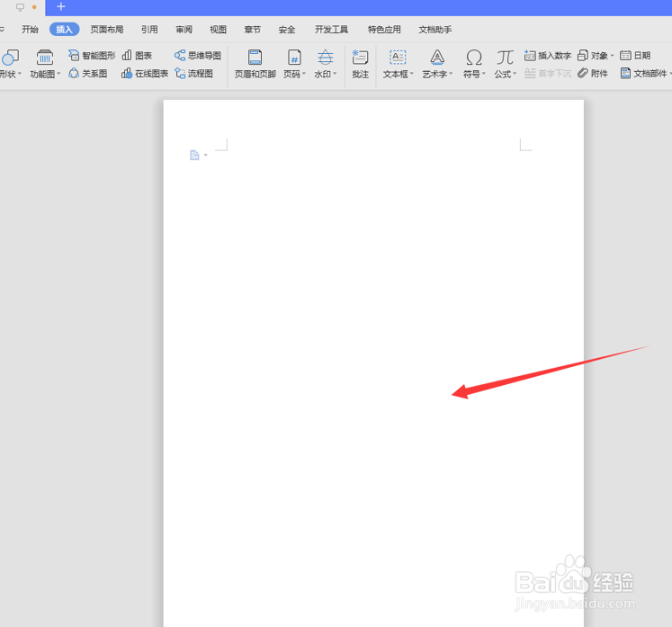This screenshot has height=627, width=672.
Task: Click the 艺术字 word art icon
Action: click(x=437, y=58)
